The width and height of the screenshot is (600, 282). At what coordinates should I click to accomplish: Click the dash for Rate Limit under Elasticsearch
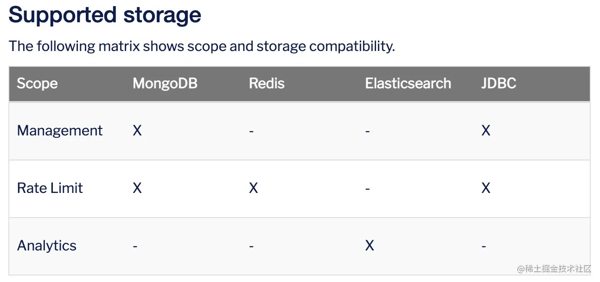[x=368, y=189]
